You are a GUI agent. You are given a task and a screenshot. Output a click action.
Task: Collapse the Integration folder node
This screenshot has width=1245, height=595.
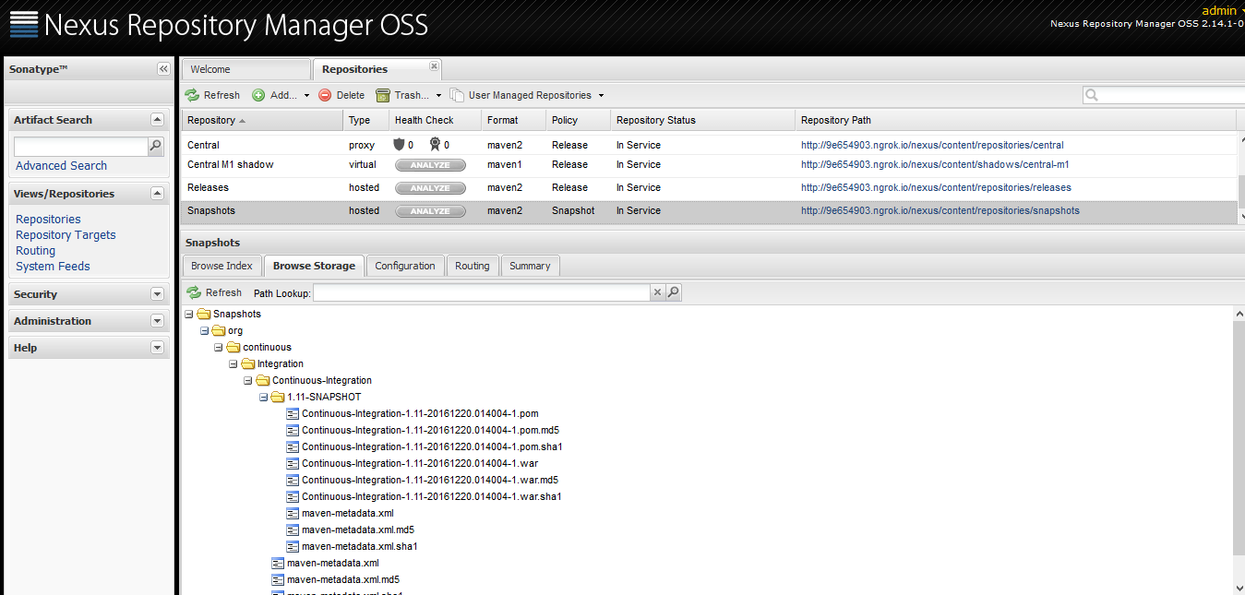(x=233, y=364)
